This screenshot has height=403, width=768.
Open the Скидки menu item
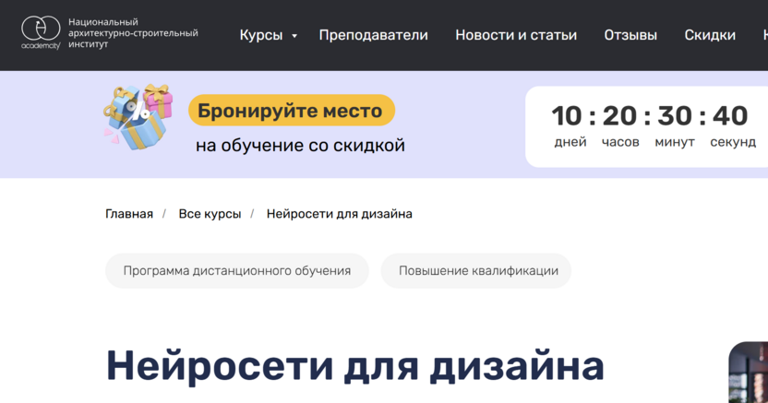[710, 35]
